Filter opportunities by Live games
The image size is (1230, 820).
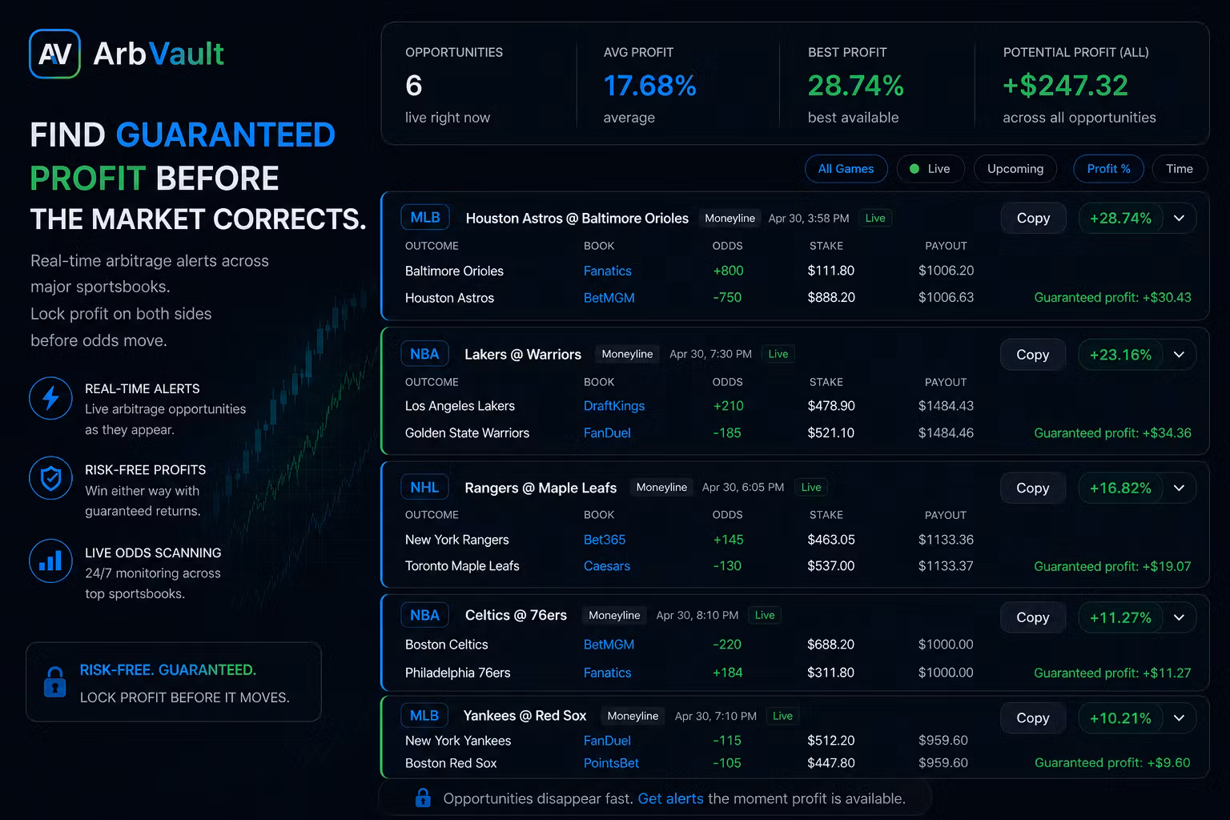[x=929, y=169]
